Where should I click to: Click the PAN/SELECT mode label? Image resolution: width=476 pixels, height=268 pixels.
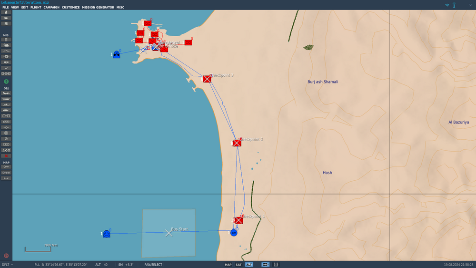click(x=153, y=265)
